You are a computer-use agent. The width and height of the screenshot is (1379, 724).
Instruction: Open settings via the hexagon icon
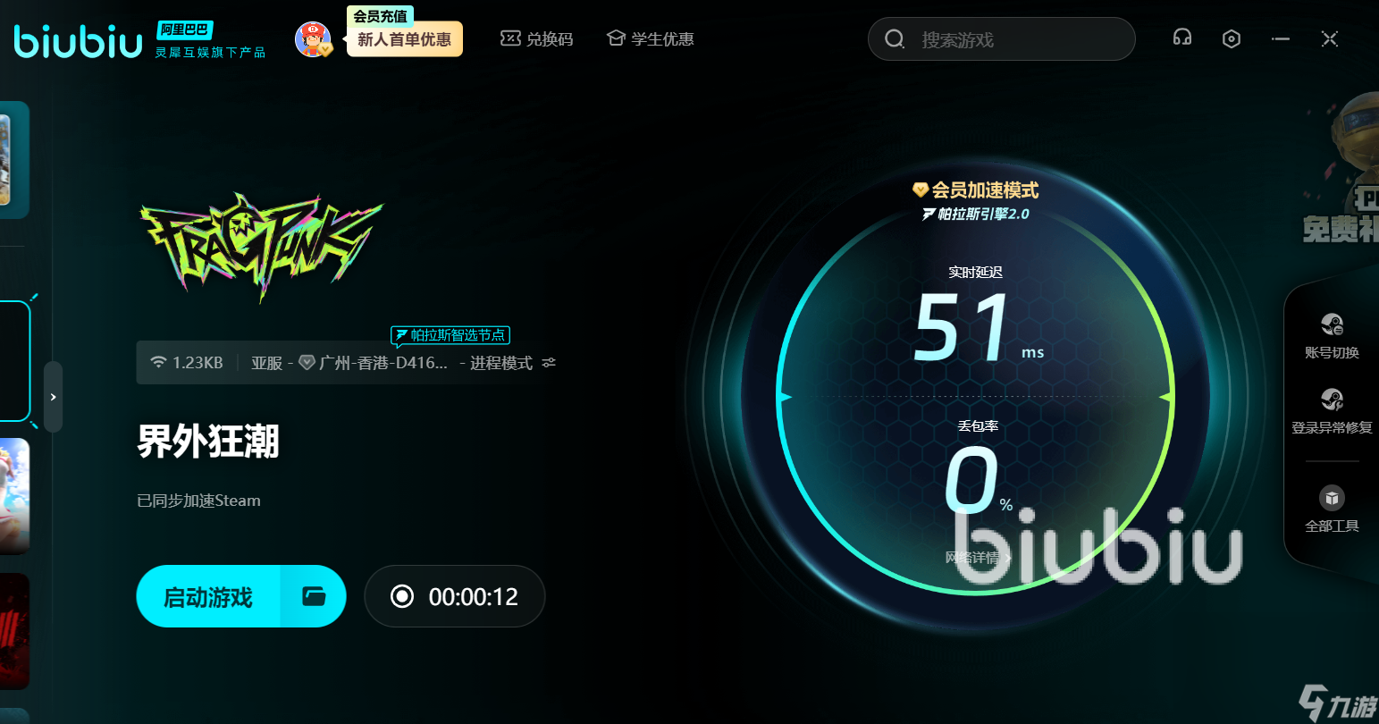1232,38
